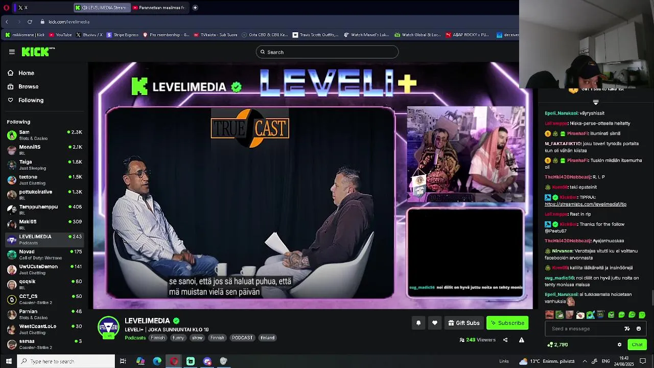Image resolution: width=654 pixels, height=368 pixels.
Task: Click the Search input field
Action: (x=327, y=52)
